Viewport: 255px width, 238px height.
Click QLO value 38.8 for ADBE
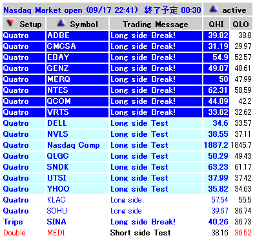click(x=245, y=35)
